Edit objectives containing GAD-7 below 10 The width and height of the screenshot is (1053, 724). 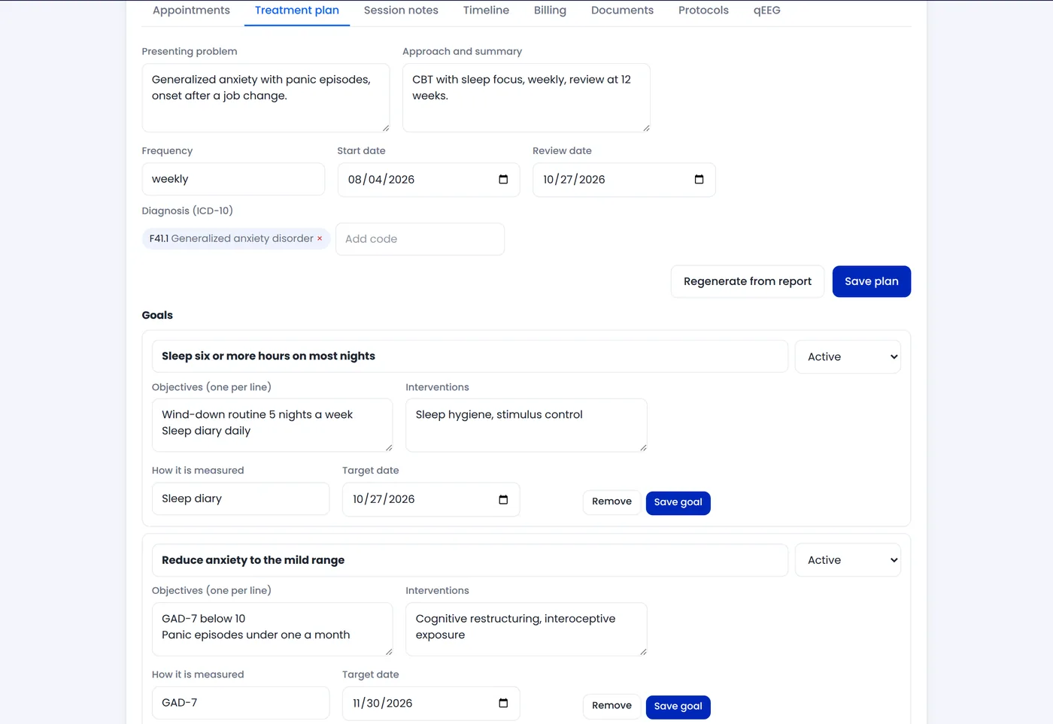272,629
